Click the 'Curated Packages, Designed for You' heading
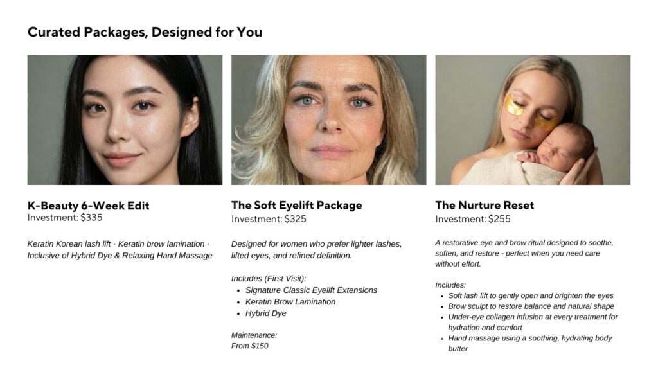The height and width of the screenshot is (370, 658). point(145,32)
